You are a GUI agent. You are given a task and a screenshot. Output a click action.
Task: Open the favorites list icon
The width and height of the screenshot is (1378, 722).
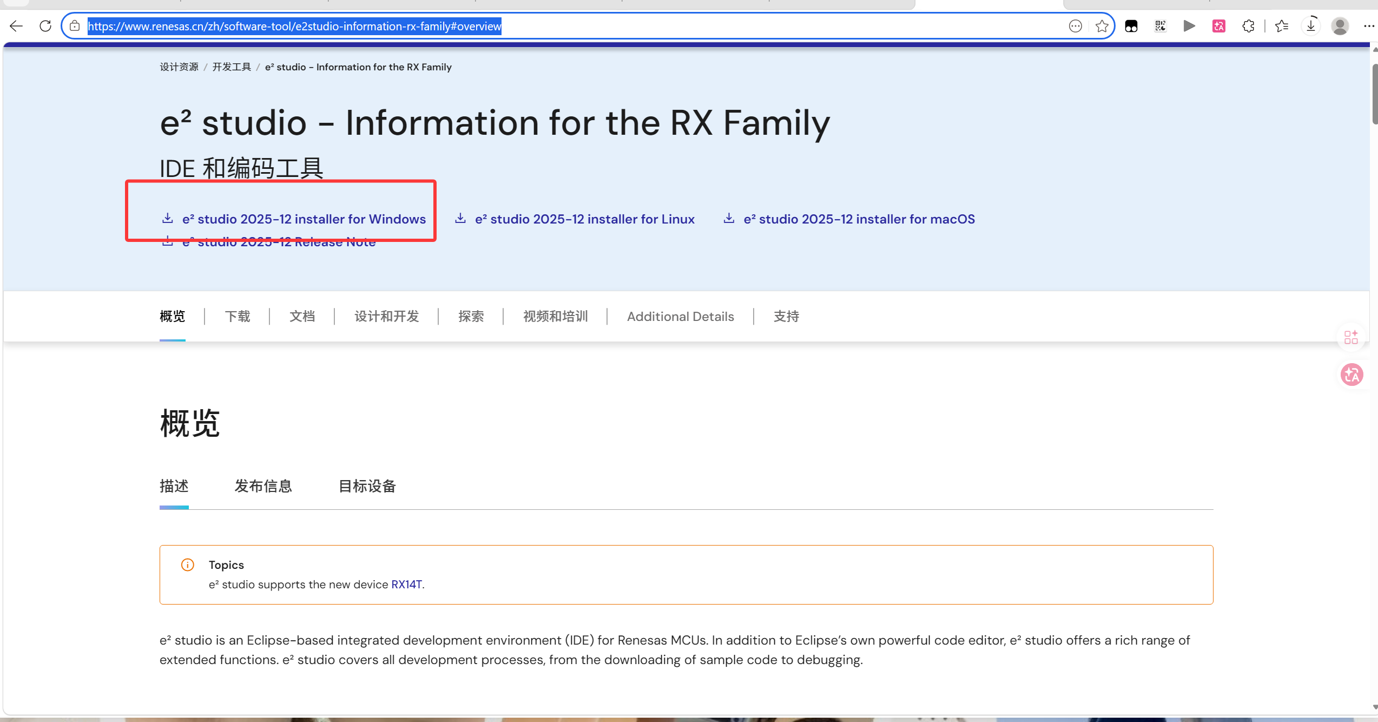pos(1282,26)
